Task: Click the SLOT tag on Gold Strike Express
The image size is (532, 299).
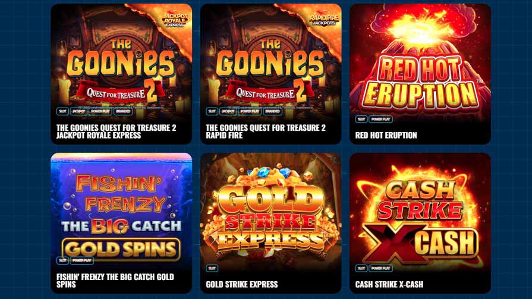Action: point(212,268)
